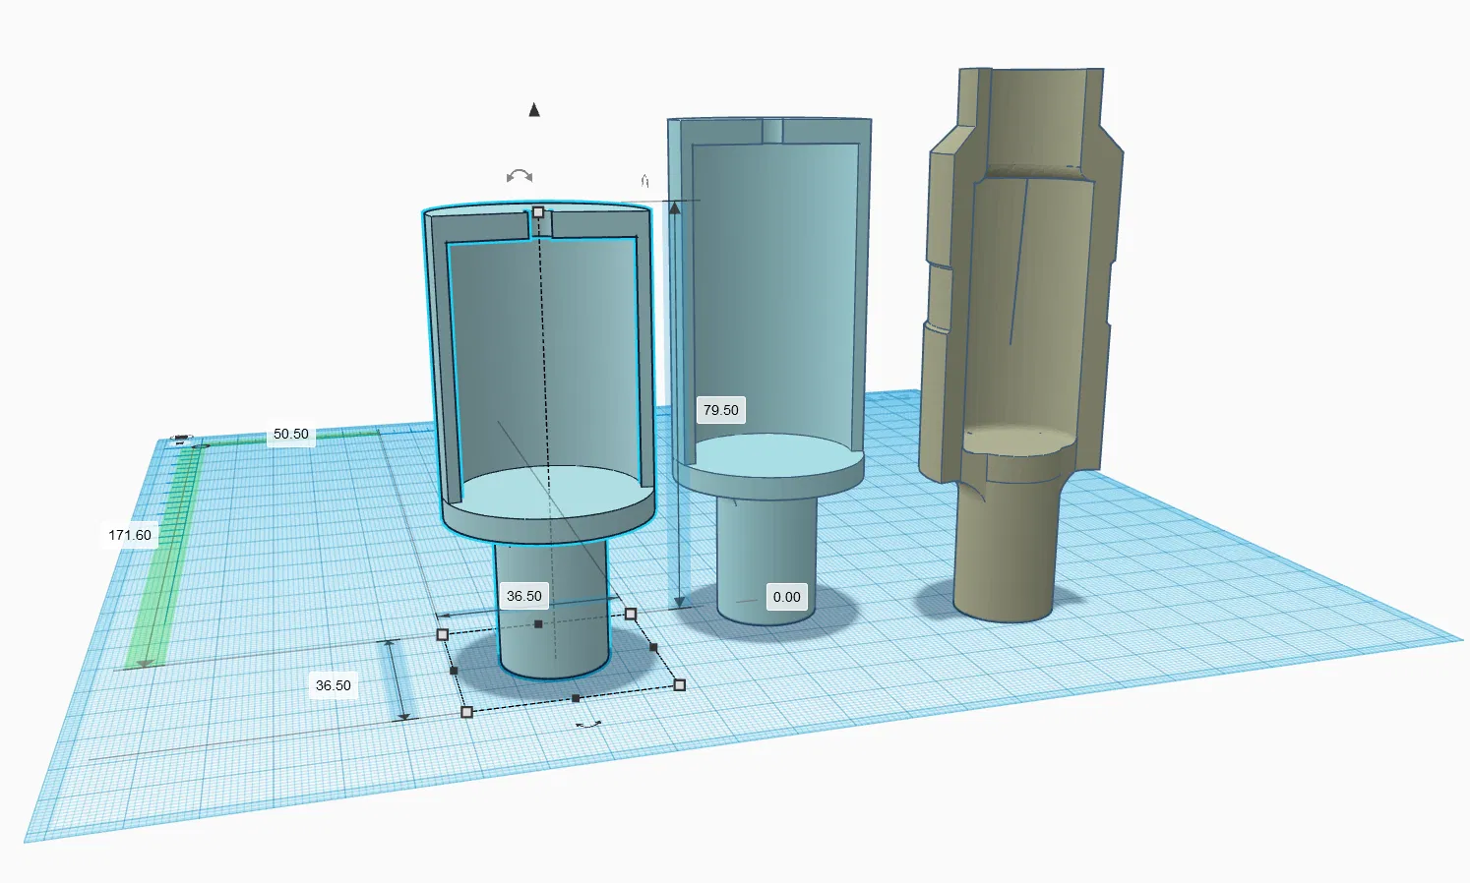This screenshot has width=1470, height=883.
Task: Click the back-right white corner handle of the selection box
Action: pos(631,614)
